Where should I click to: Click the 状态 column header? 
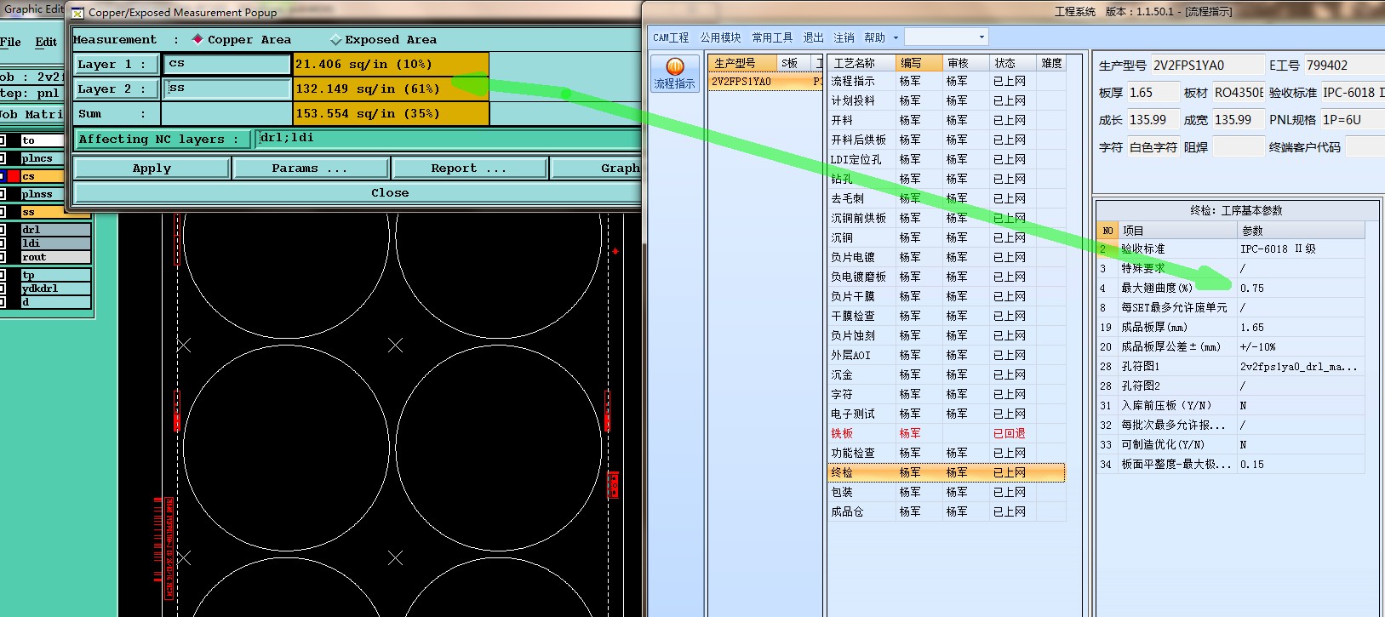[x=1012, y=63]
